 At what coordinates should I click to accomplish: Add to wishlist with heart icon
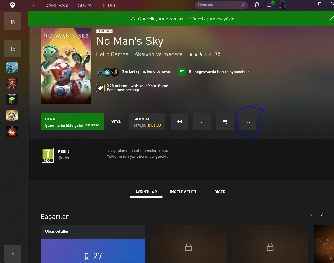pos(202,122)
